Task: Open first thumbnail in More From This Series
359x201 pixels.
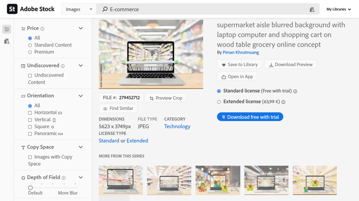Action: (x=121, y=180)
